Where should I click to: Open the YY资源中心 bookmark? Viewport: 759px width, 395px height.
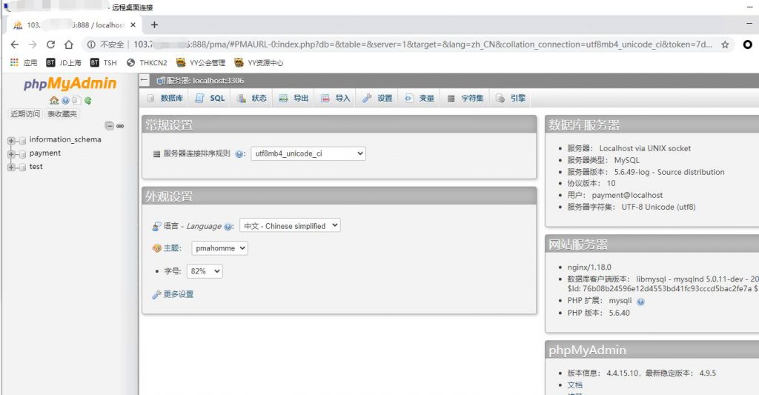(259, 62)
